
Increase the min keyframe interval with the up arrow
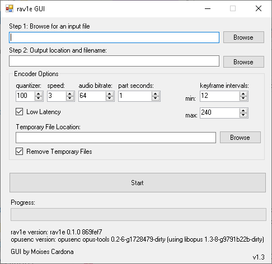point(243,94)
